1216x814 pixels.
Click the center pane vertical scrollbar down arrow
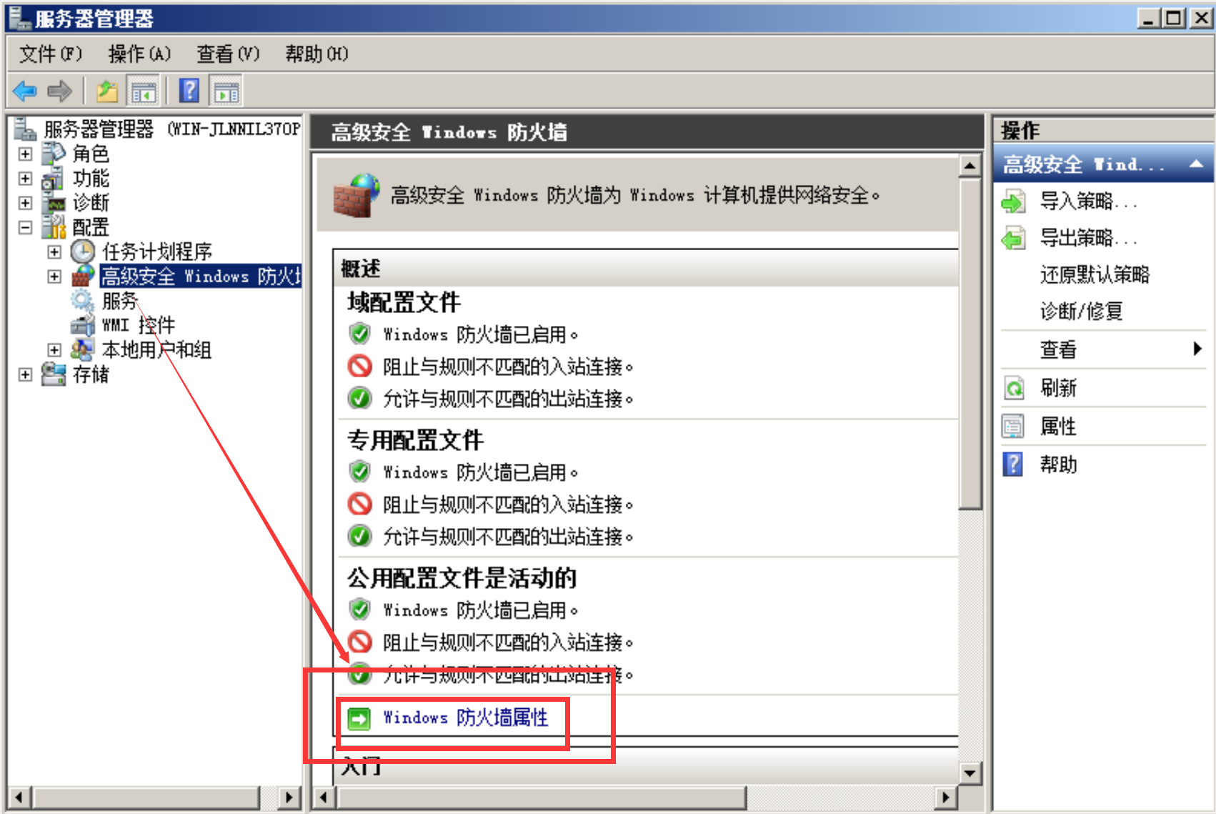970,773
